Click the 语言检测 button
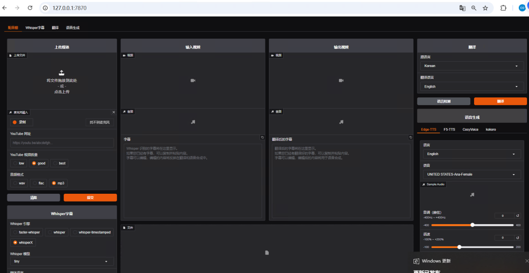Image resolution: width=529 pixels, height=273 pixels. pos(444,101)
